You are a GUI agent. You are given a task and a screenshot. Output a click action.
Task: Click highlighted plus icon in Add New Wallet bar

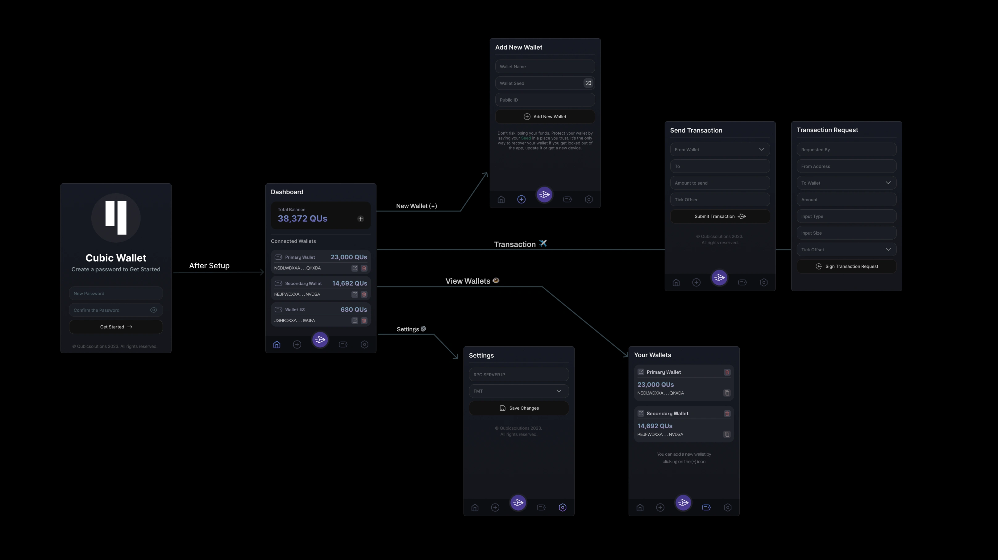pyautogui.click(x=522, y=200)
